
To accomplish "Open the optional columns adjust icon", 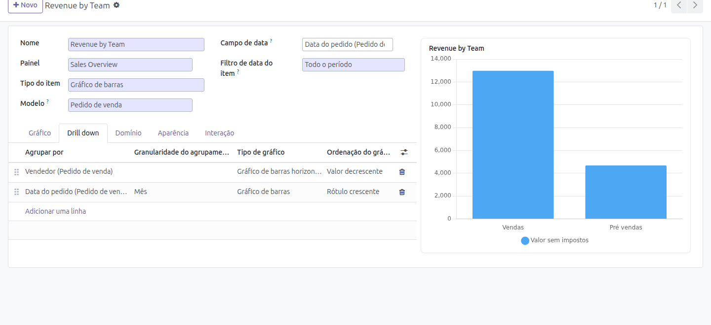I will pos(404,153).
